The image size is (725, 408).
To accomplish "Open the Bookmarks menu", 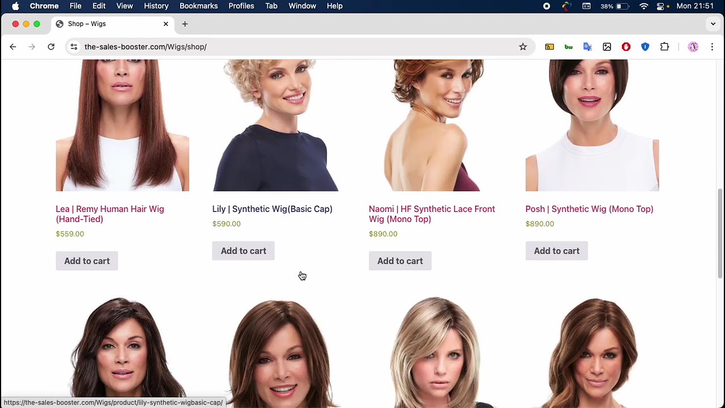I will coord(199,6).
